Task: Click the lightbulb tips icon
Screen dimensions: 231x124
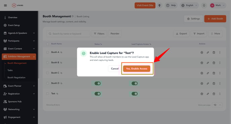Action: tap(159, 5)
